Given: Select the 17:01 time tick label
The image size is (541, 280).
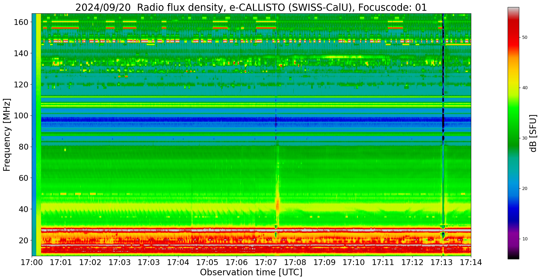Looking at the screenshot, I should 61,263.
